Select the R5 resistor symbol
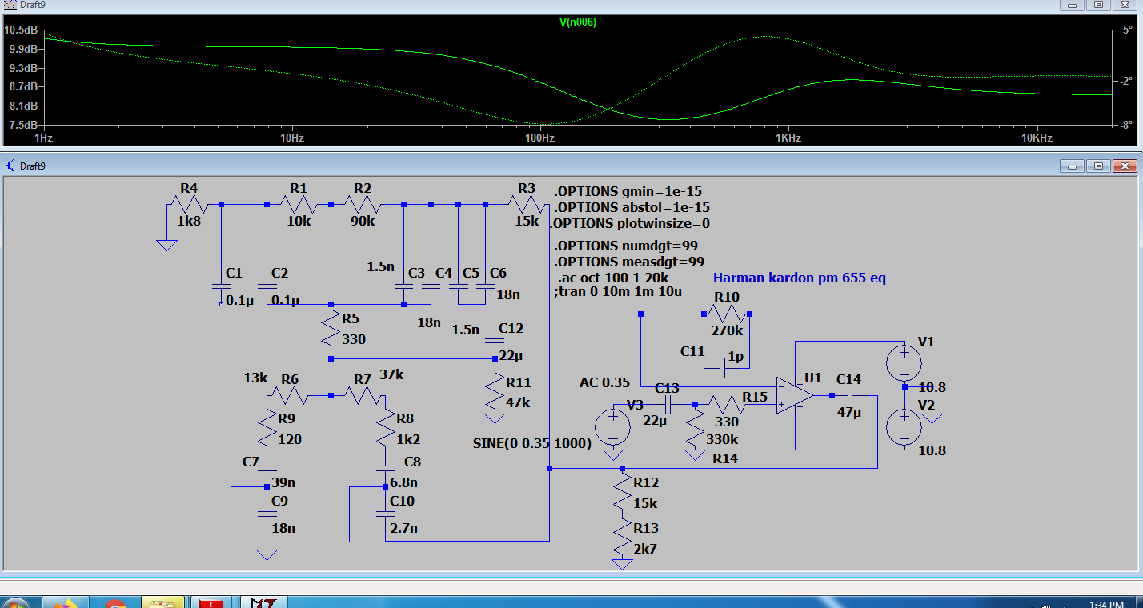This screenshot has width=1143, height=608. tap(331, 330)
